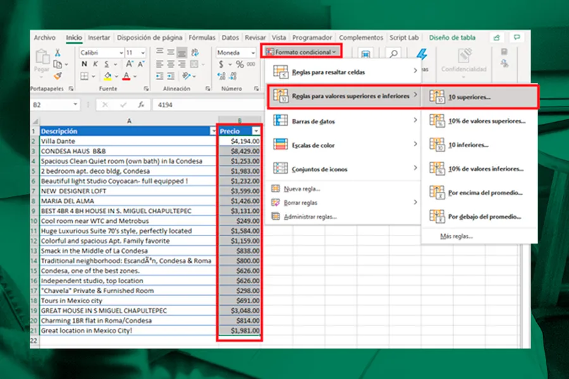Click the increase indent icon

(x=171, y=76)
